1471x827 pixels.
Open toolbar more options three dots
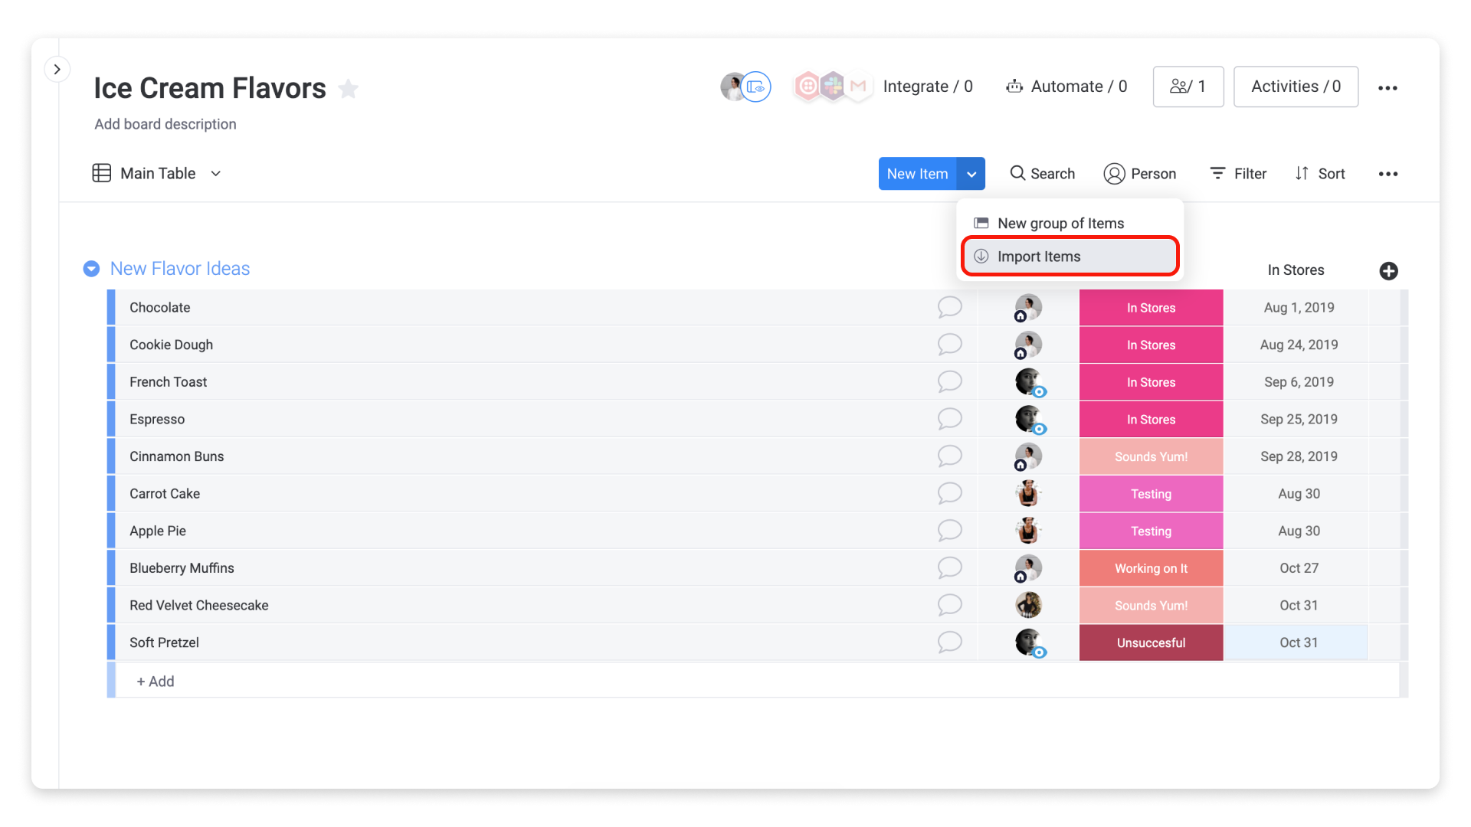(x=1387, y=174)
